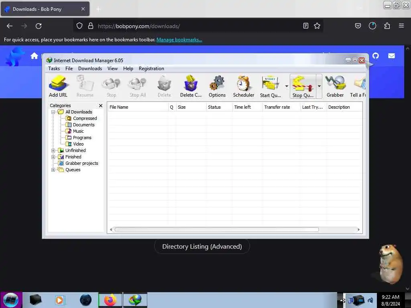The image size is (411, 308).
Task: Reload the page in Firefox
Action: point(39,26)
